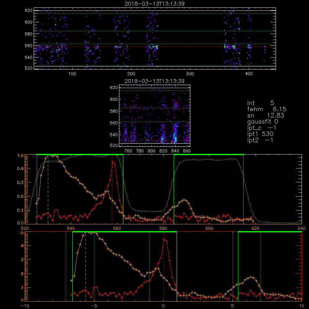The image size is (309, 309).
Task: Click x-axis label '780' under the middle image
Action: click(140, 151)
